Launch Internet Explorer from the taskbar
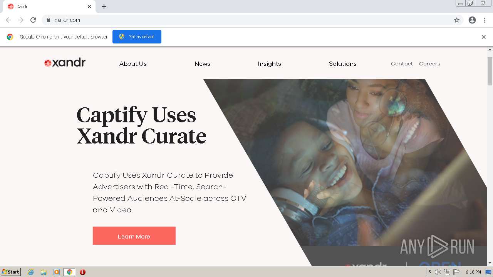493x277 pixels. pyautogui.click(x=31, y=272)
